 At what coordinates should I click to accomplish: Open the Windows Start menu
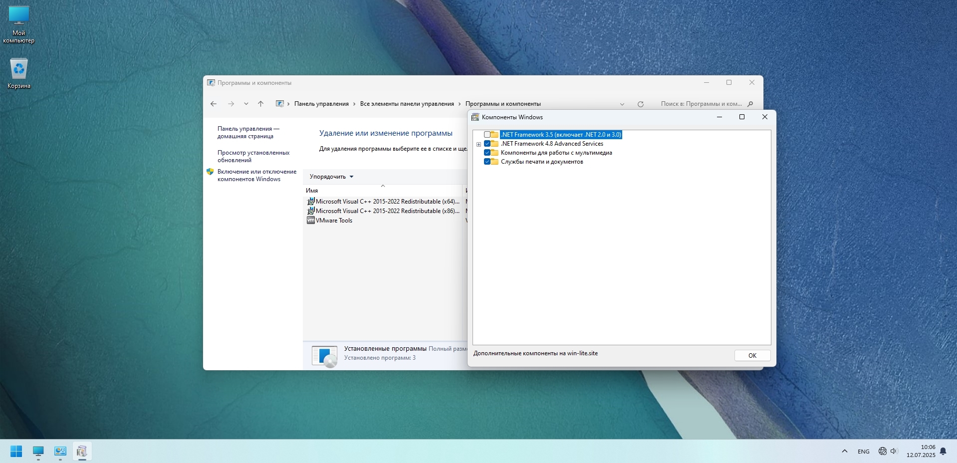point(16,451)
